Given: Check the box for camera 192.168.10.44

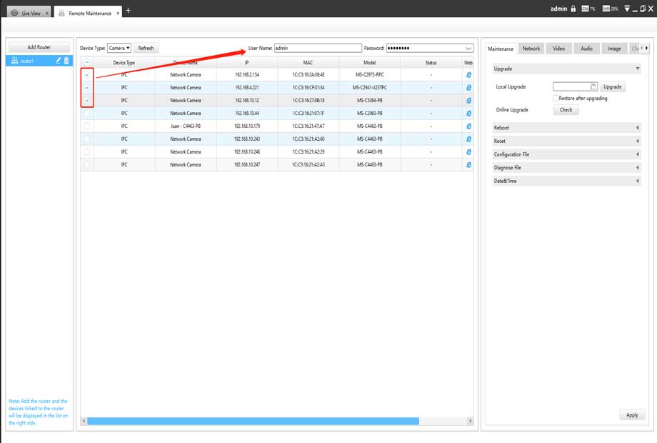Looking at the screenshot, I should 87,114.
